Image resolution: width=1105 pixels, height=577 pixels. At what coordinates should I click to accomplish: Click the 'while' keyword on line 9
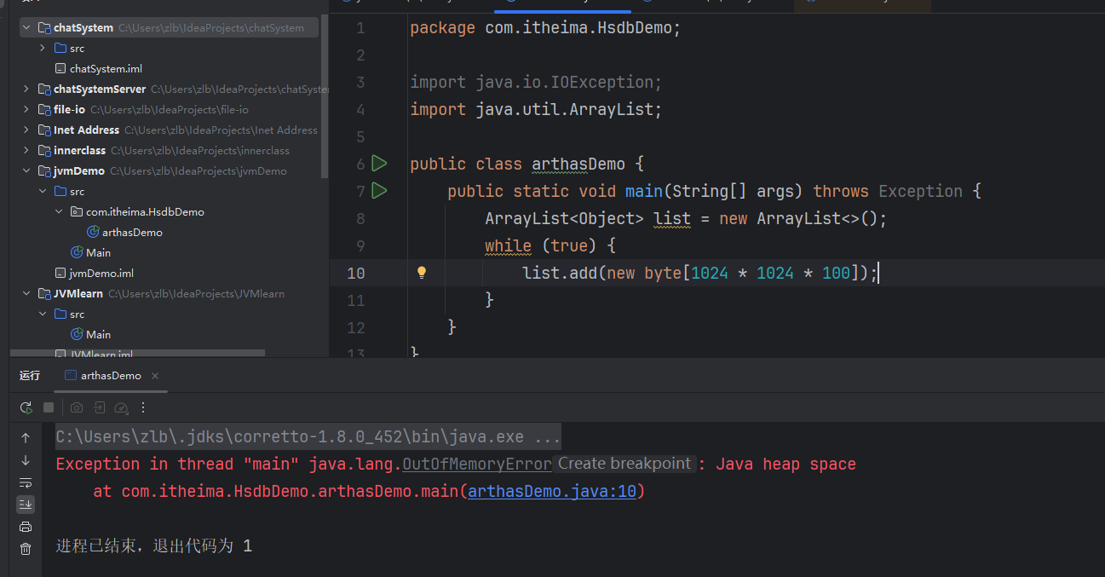[x=508, y=245]
